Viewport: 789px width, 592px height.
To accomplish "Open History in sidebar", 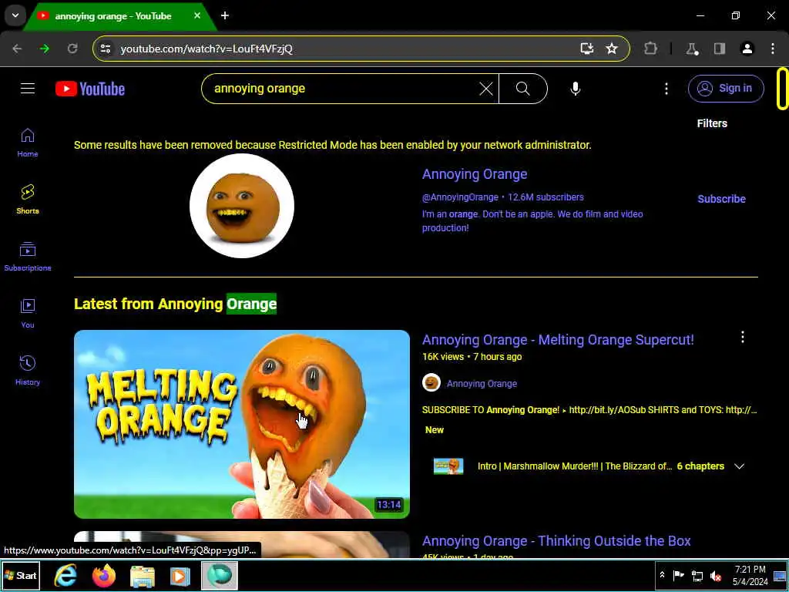I will pyautogui.click(x=28, y=371).
